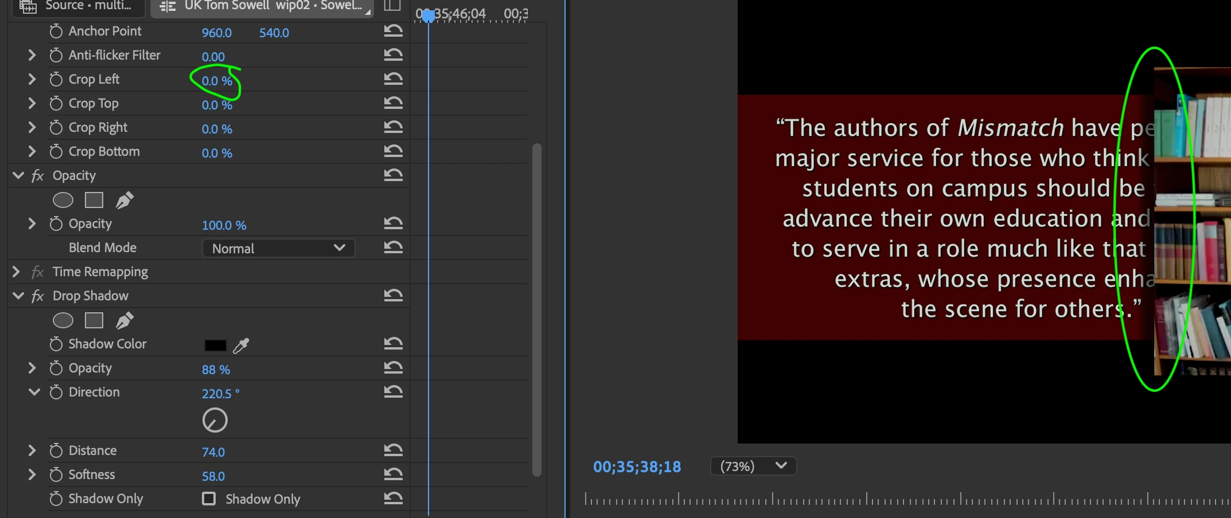
Task: Click the blue playhead marker
Action: (428, 17)
